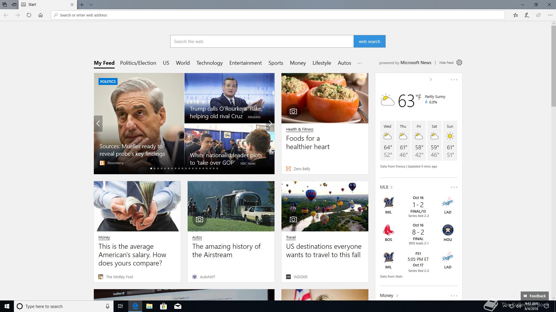The width and height of the screenshot is (556, 312).
Task: Switch to the Technology tab
Action: [209, 63]
